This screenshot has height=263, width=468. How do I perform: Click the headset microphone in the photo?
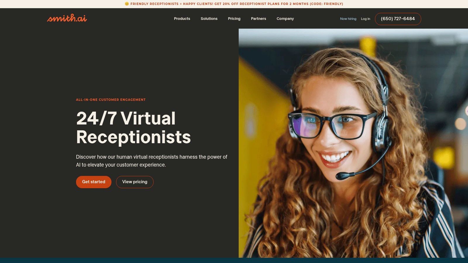(x=342, y=176)
